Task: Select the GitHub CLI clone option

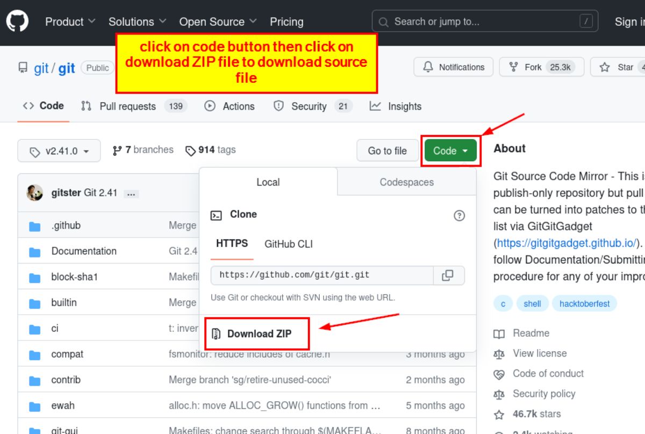Action: [x=288, y=244]
